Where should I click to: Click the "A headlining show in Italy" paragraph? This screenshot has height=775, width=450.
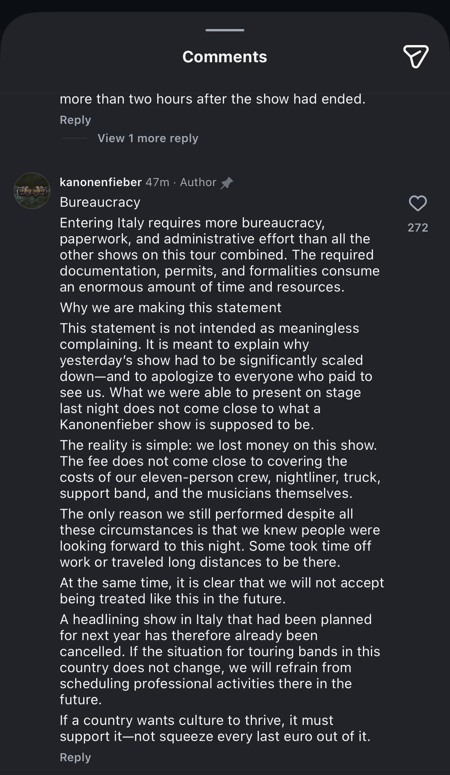(219, 659)
